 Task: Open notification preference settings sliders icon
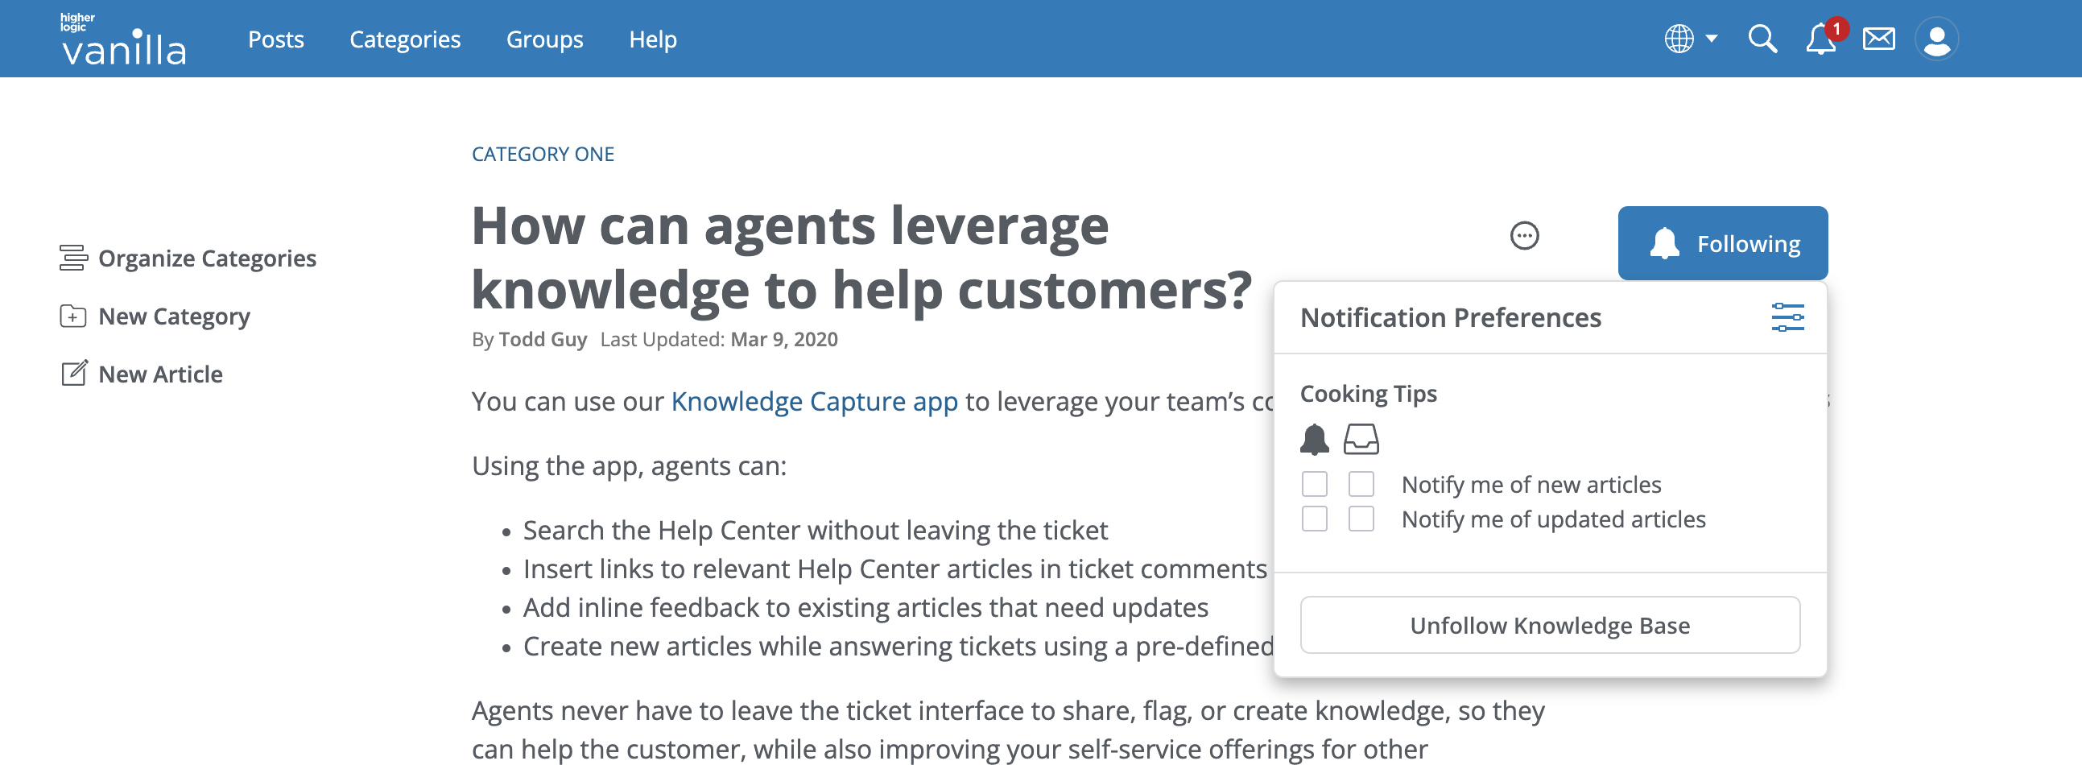click(x=1788, y=317)
